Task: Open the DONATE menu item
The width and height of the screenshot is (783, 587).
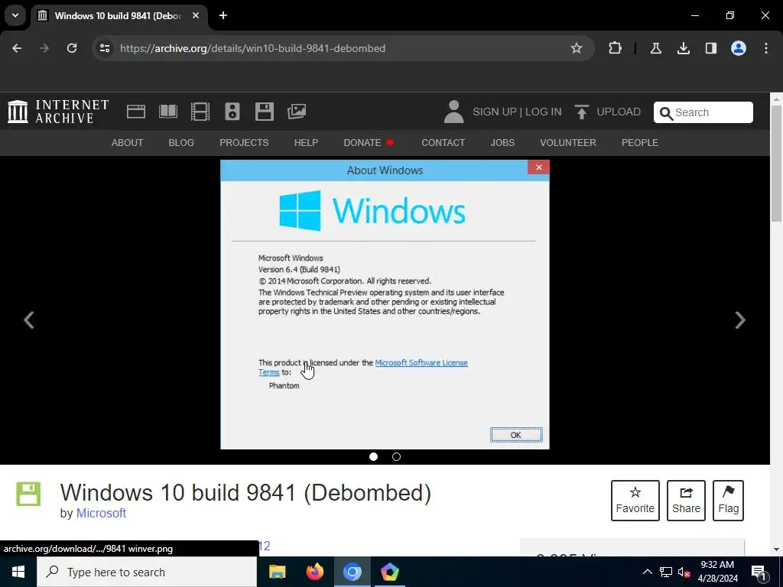Action: point(369,143)
